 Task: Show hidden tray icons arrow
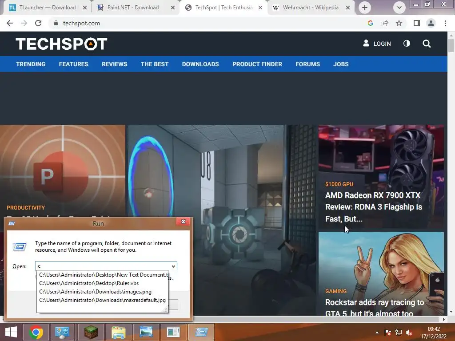pos(377,333)
